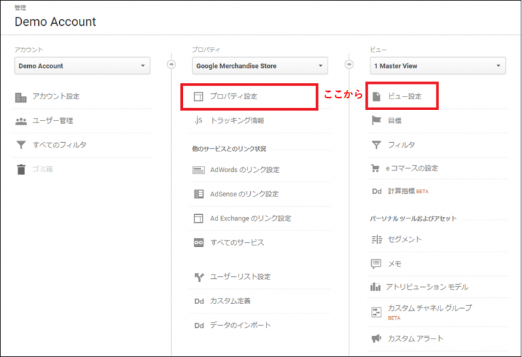Go to ユーザーリスト設定
This screenshot has height=357, width=522.
pos(241,277)
